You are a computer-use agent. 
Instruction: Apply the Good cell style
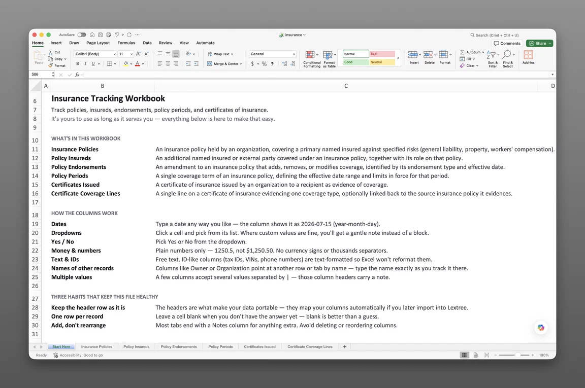coord(356,62)
